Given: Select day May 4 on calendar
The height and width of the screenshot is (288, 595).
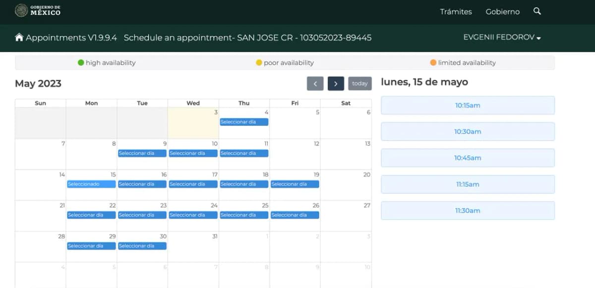Looking at the screenshot, I should [x=244, y=122].
